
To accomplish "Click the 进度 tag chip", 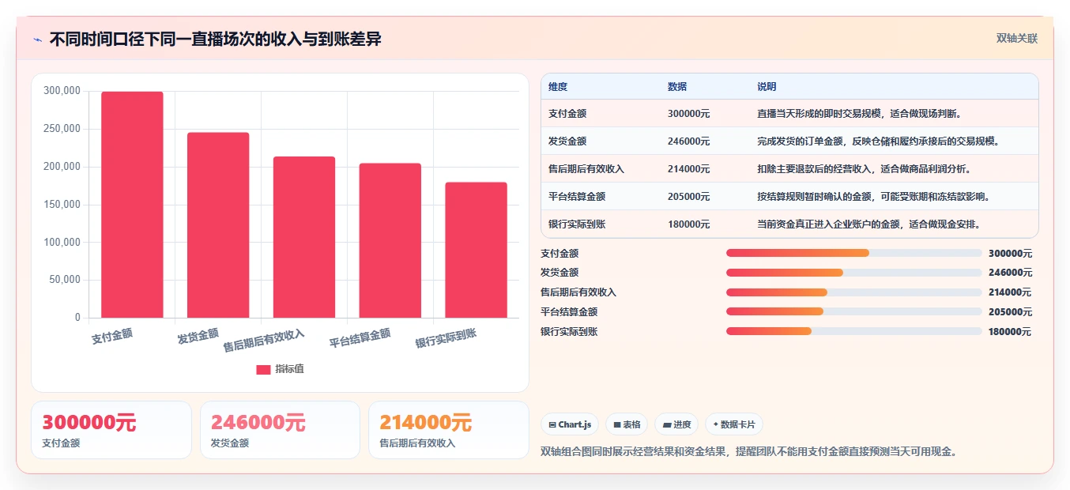I will 676,424.
